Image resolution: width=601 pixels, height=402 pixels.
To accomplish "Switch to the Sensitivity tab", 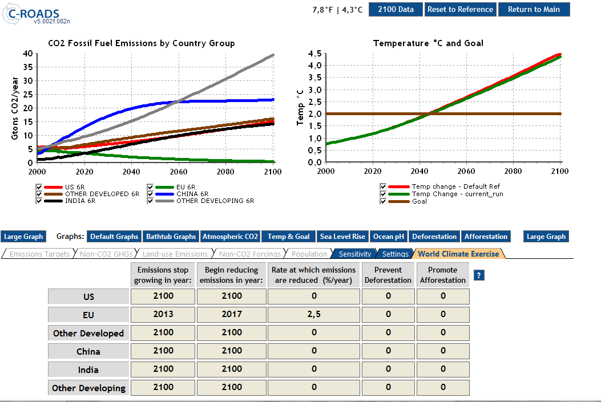I will (x=354, y=254).
